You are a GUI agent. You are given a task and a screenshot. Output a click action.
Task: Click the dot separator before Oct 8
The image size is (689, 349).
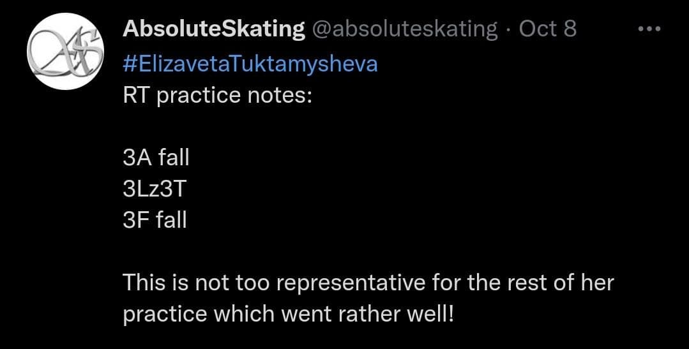coord(508,29)
